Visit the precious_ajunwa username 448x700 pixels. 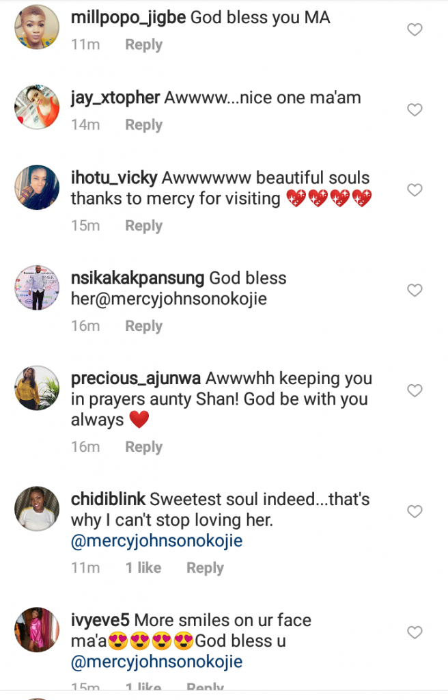[x=136, y=378]
